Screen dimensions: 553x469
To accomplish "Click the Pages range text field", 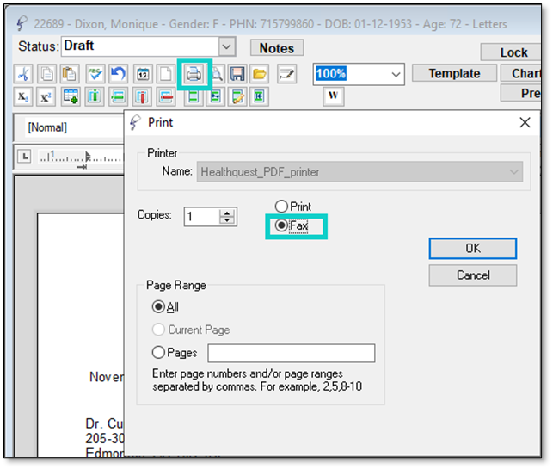I will [x=291, y=353].
